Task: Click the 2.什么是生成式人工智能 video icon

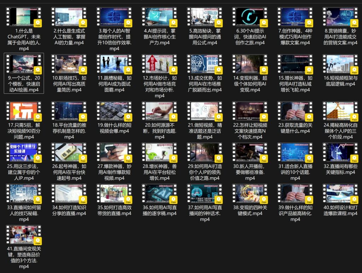Action: (69, 17)
